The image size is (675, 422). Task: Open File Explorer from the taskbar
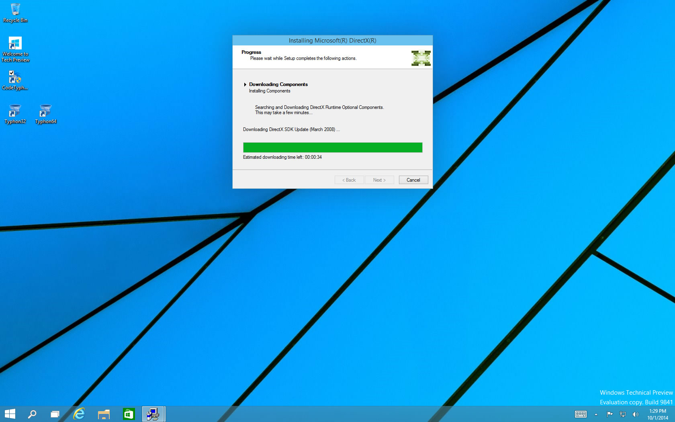pos(104,414)
